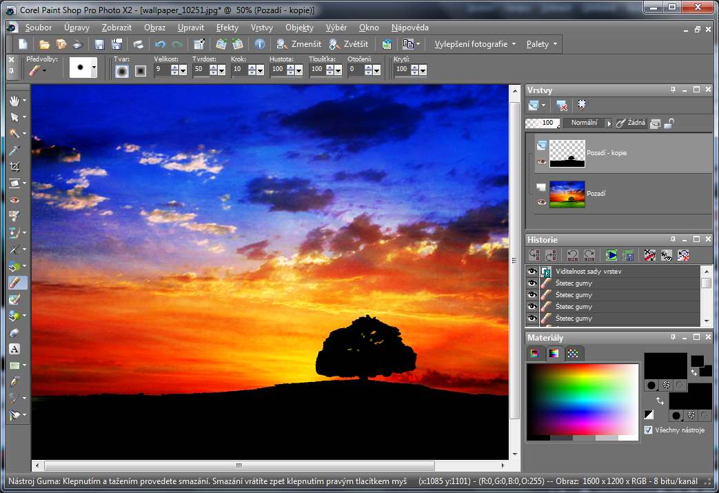Open the 'Vylepšení fotografie' dropdown

click(x=474, y=44)
